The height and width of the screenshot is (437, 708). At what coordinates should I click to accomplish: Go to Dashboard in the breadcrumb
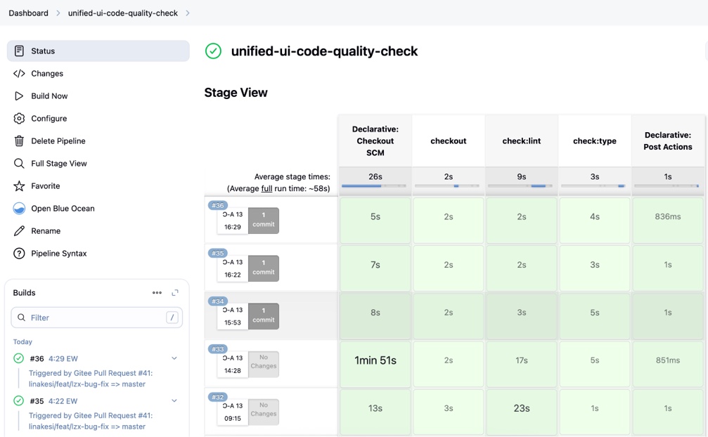click(28, 13)
